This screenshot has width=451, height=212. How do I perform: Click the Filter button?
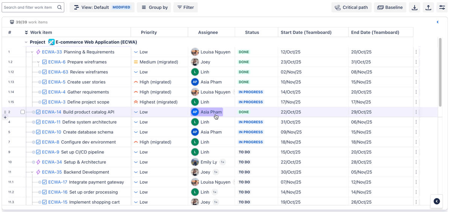click(185, 8)
